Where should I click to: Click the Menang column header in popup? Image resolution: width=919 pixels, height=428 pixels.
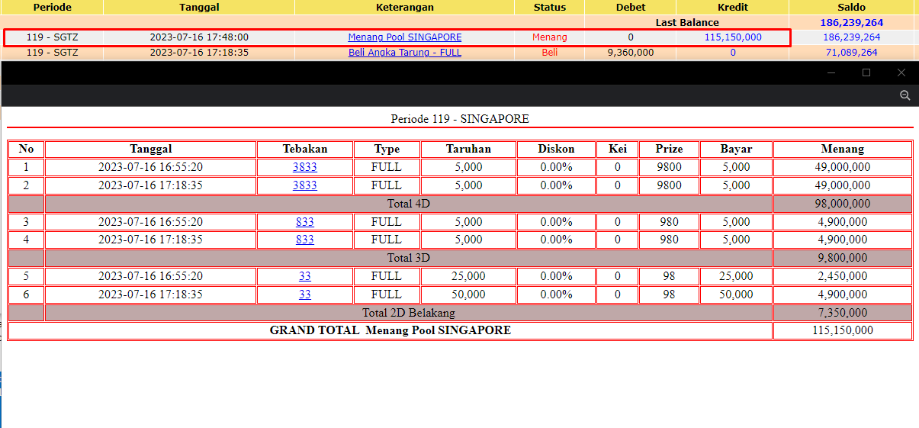pos(843,149)
